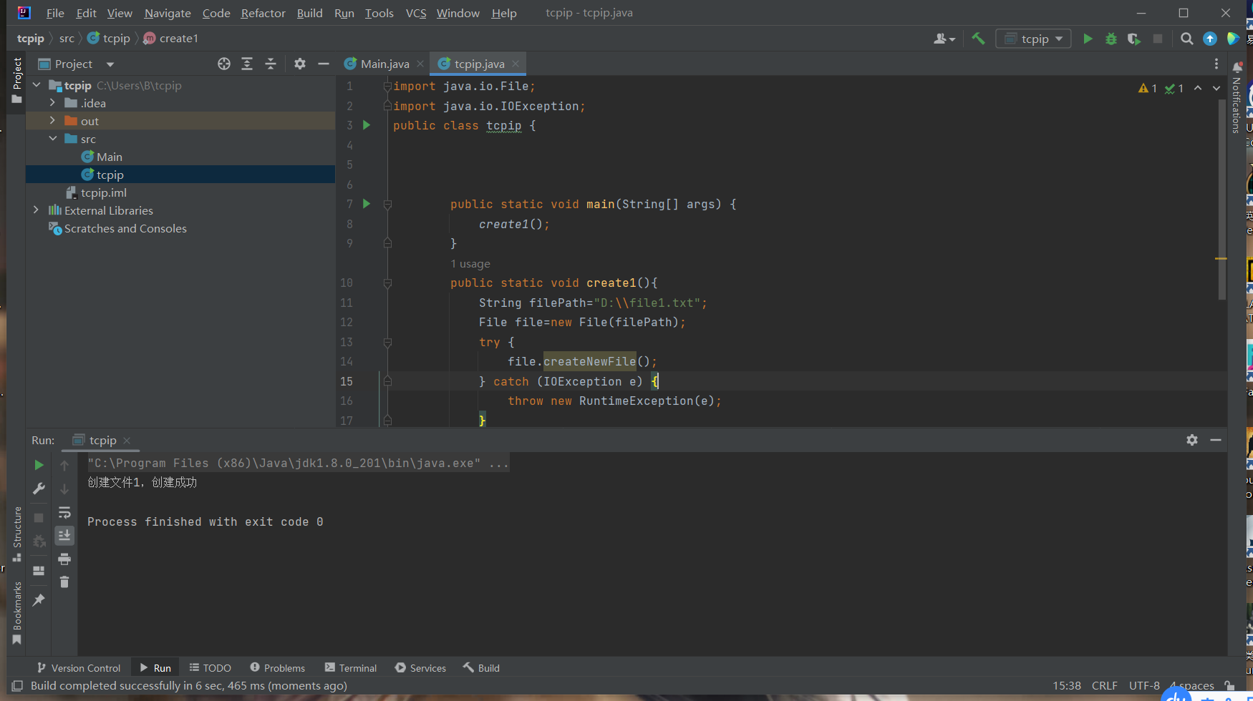The width and height of the screenshot is (1253, 701).
Task: Expand the .idea folder in project tree
Action: (52, 103)
